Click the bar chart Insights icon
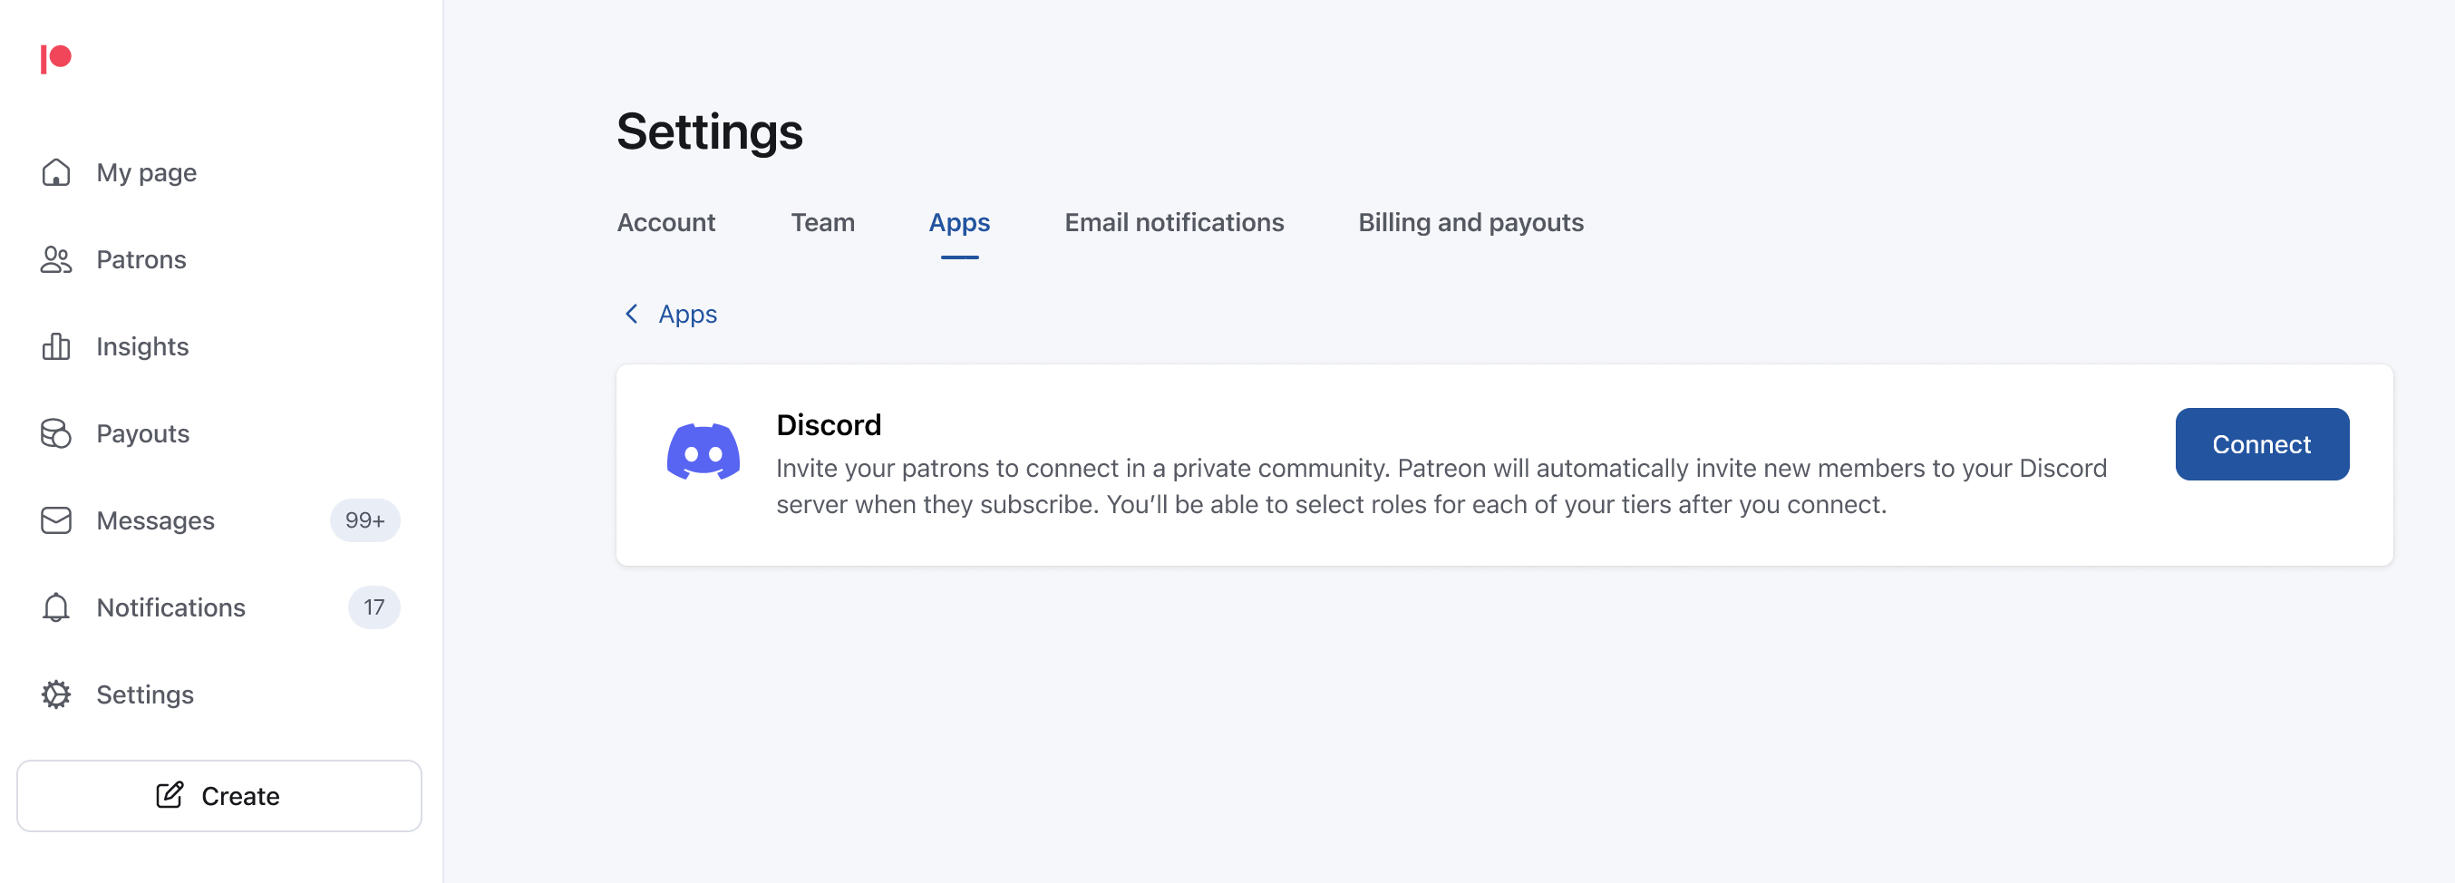This screenshot has height=883, width=2455. (x=56, y=346)
